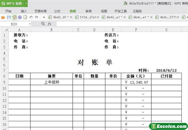Screen dimensions: 188x130
Task: Click the magnifier zoom icon beside fx
Action: click(43, 24)
